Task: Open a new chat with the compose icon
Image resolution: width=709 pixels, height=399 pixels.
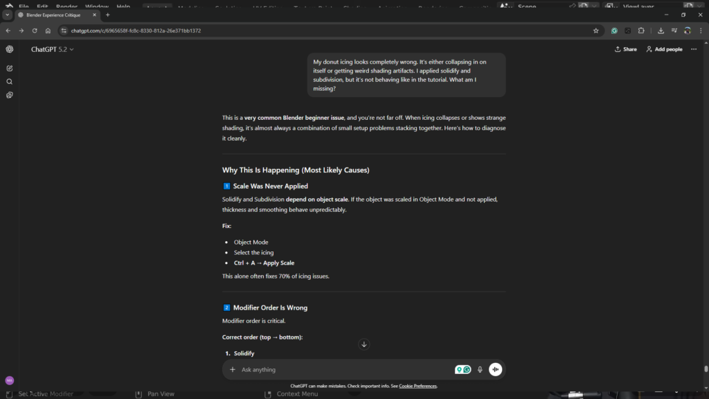Action: pos(9,67)
